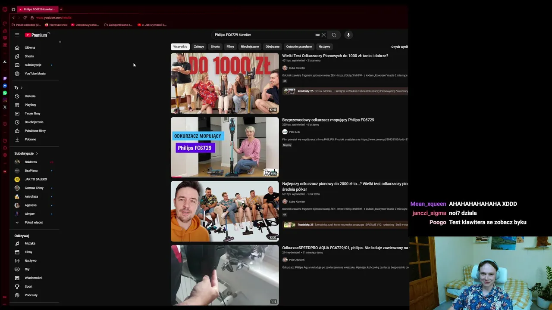Screen dimensions: 552x310
Task: Open Bezprzewodowy odkurzacz mopujący Philips FC6729 video
Action: coord(328,120)
